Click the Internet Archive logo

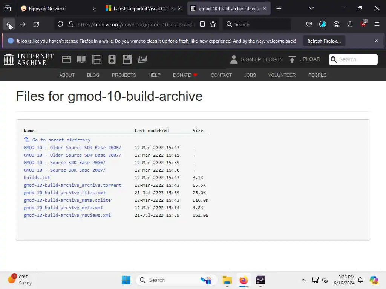[x=29, y=59]
